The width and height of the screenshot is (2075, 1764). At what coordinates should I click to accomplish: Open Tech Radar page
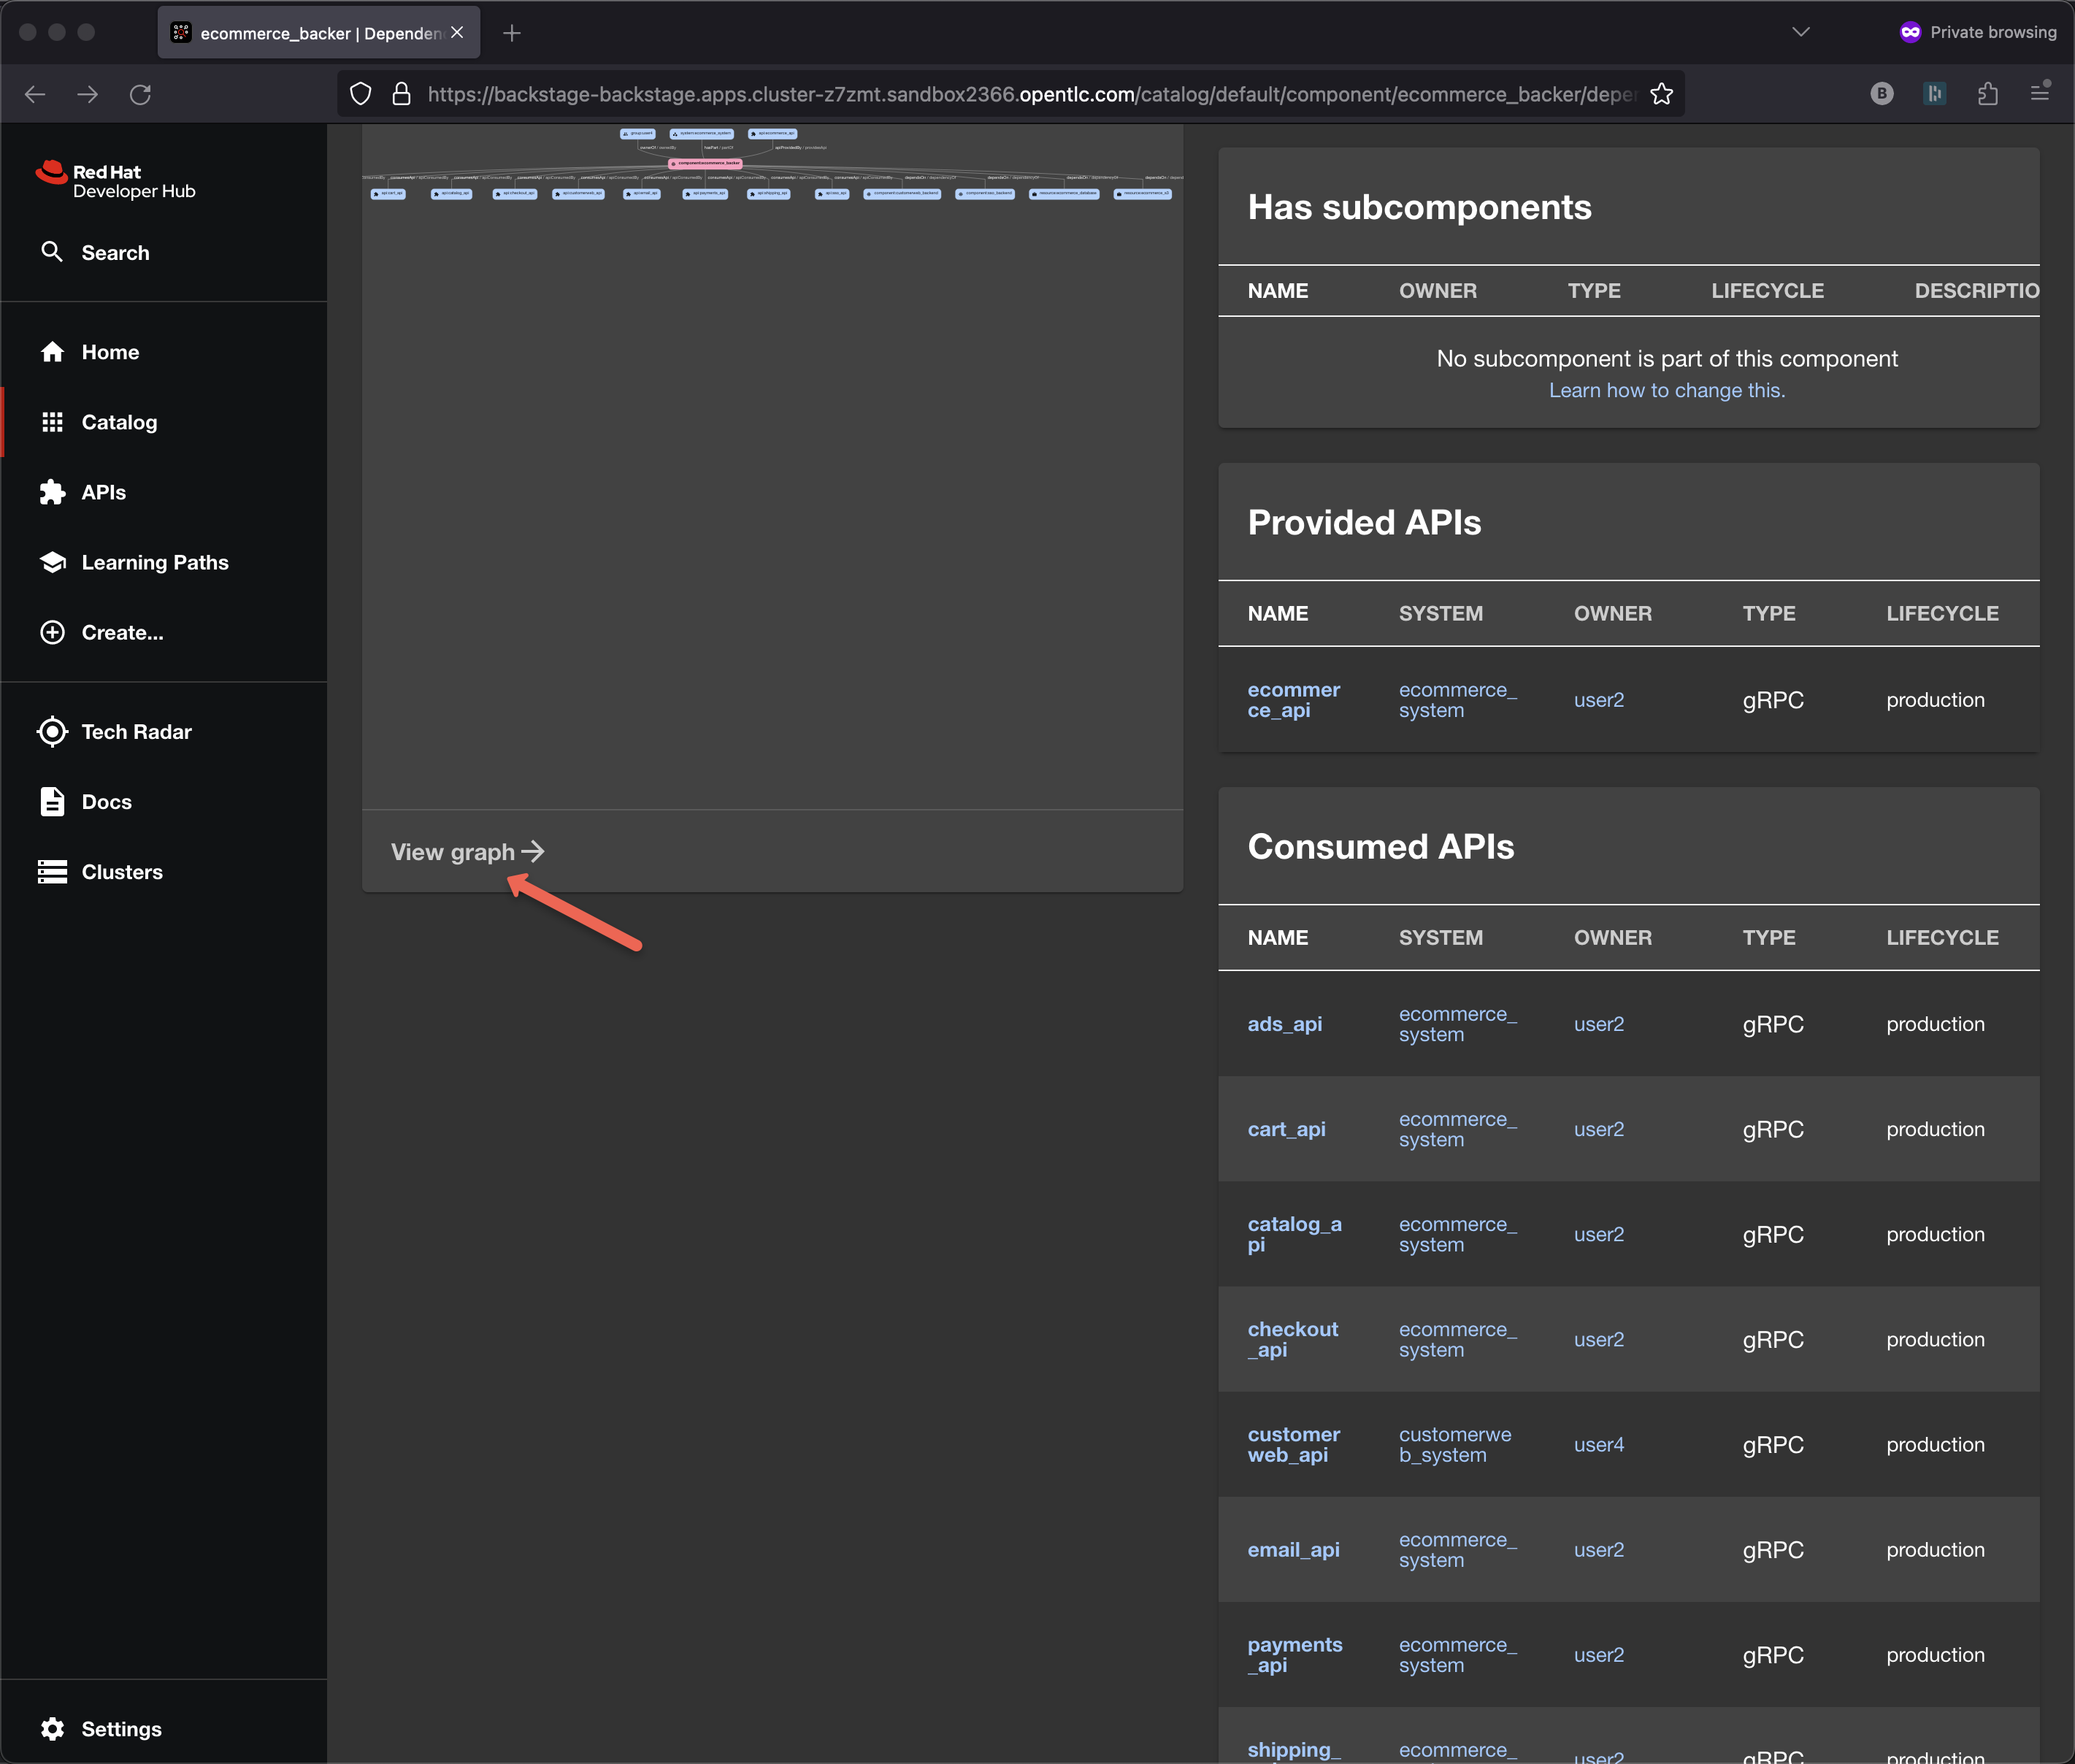point(136,732)
